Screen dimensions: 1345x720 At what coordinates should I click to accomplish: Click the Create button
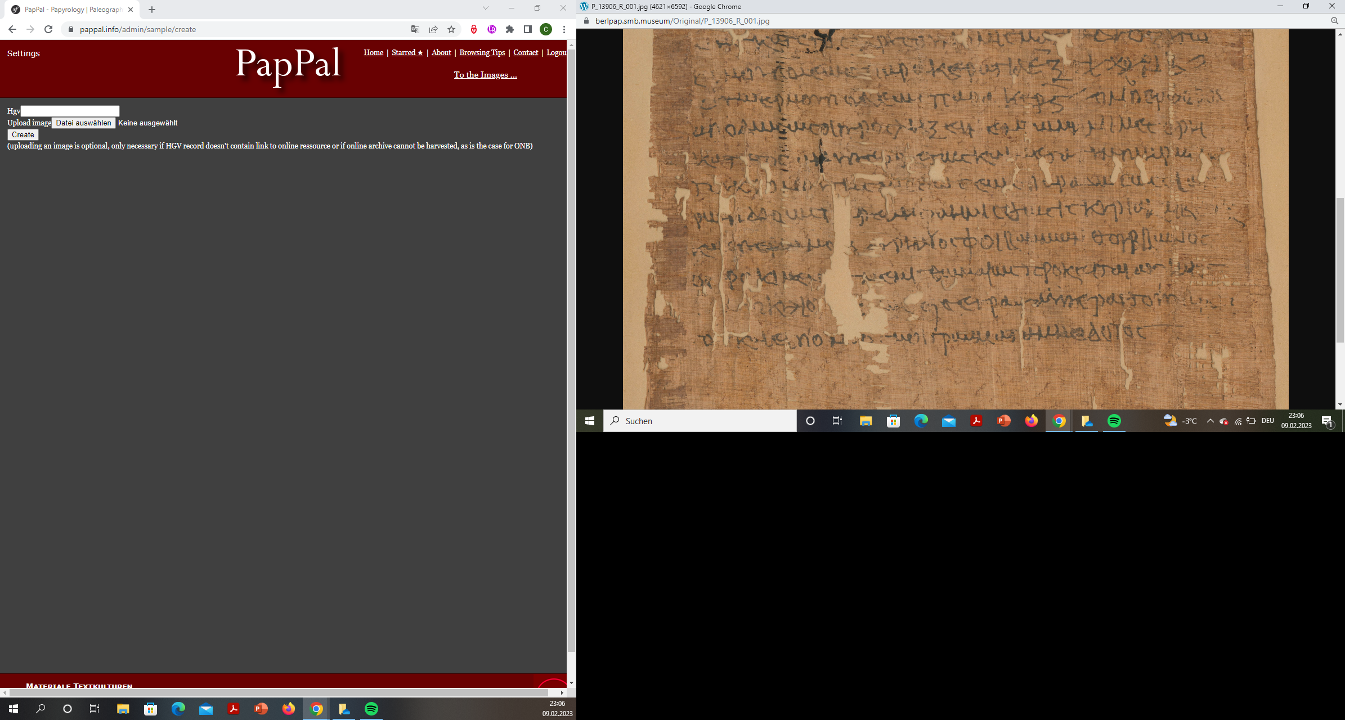point(23,134)
